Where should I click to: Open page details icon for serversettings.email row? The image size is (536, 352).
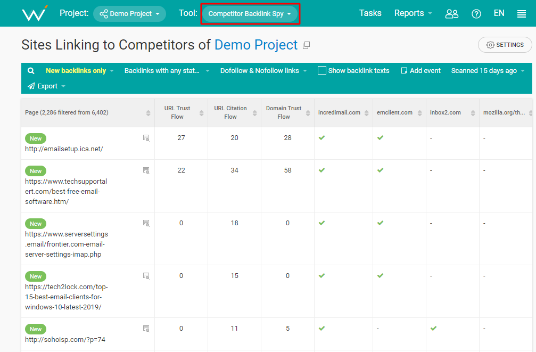pyautogui.click(x=146, y=223)
